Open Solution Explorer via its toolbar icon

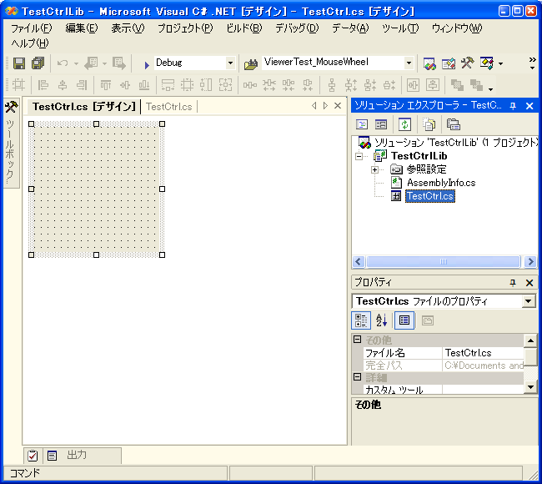pos(429,63)
